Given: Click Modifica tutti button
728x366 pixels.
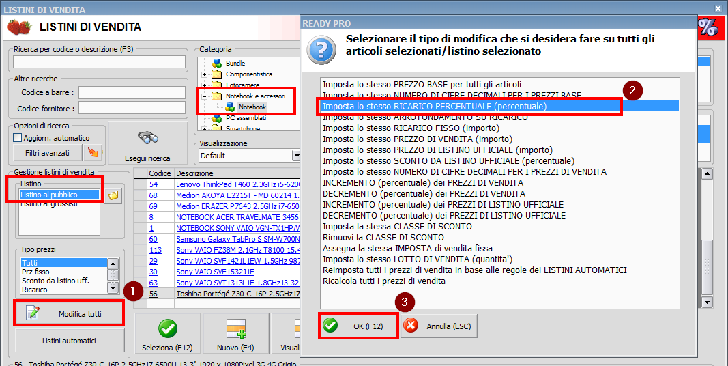Looking at the screenshot, I should [69, 313].
